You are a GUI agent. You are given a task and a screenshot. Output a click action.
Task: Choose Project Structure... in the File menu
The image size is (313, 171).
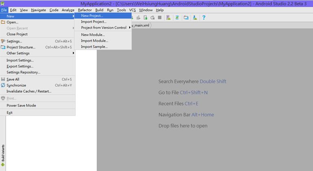pyautogui.click(x=37, y=47)
